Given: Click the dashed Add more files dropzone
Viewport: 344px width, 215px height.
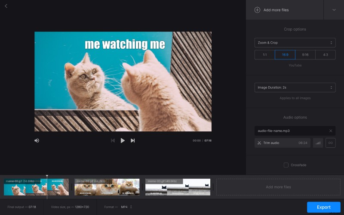Looking at the screenshot, I should pos(278,187).
